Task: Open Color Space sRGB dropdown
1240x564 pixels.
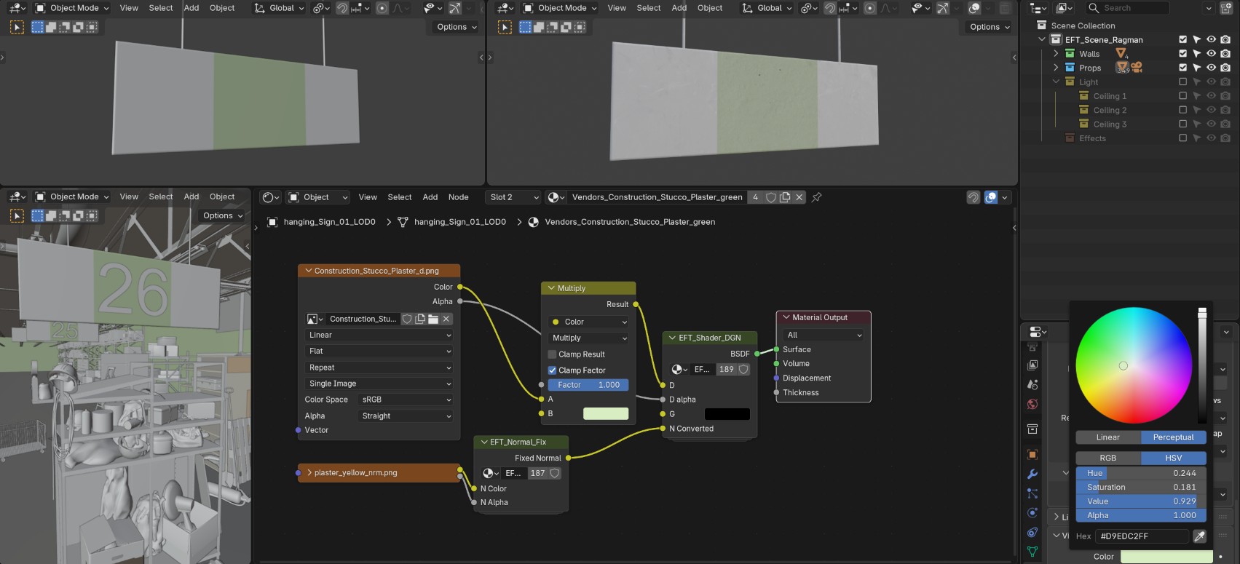Action: tap(406, 400)
